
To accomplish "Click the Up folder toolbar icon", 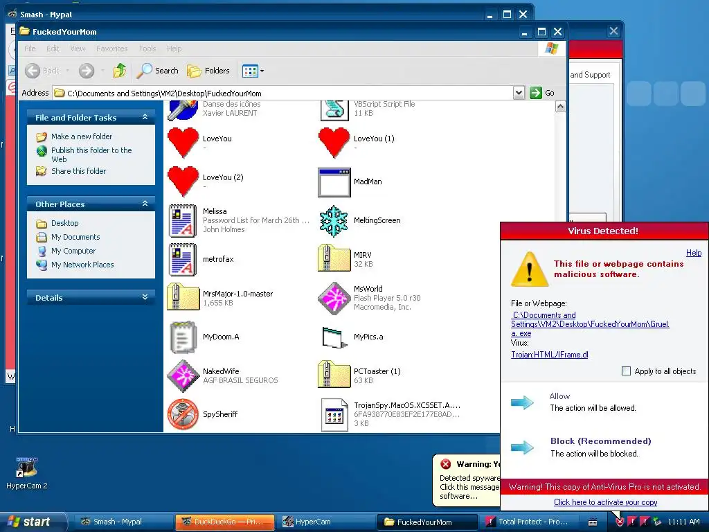I will coord(120,71).
